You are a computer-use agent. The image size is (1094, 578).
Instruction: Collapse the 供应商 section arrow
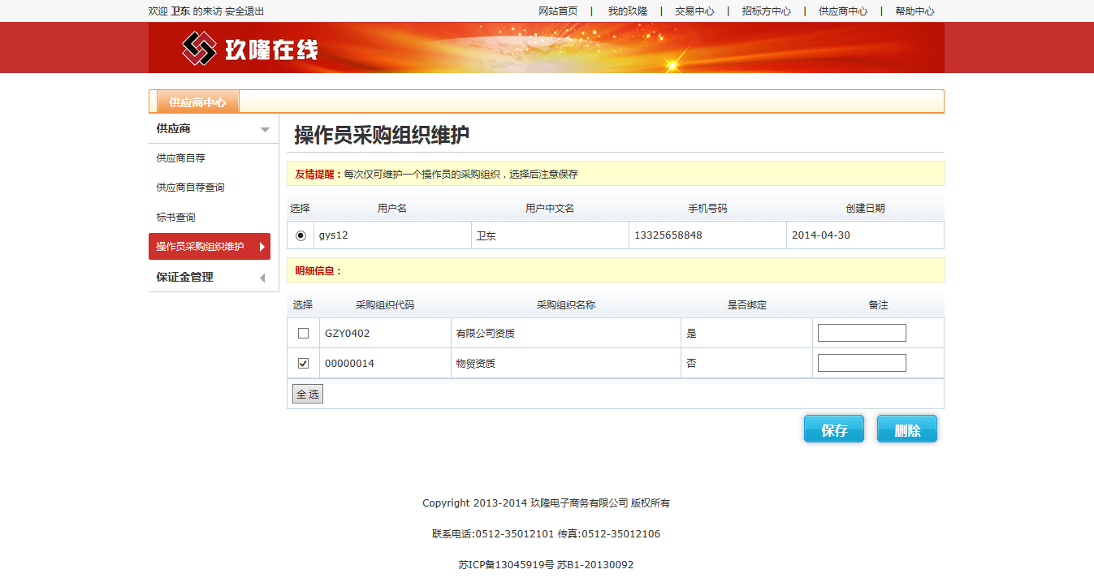265,130
